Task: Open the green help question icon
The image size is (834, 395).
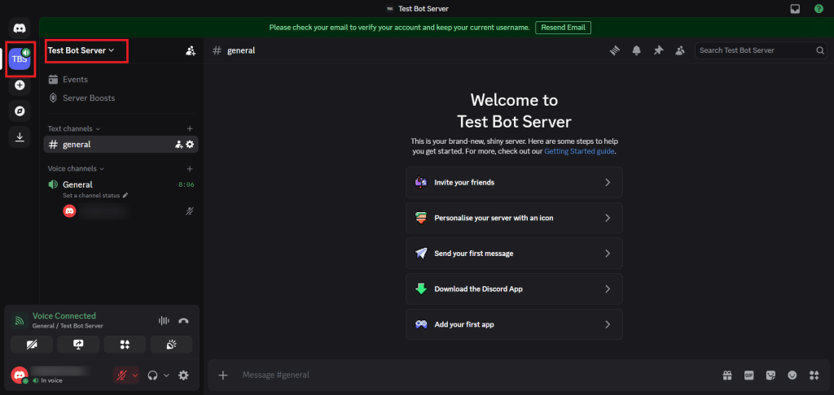Action: [819, 8]
